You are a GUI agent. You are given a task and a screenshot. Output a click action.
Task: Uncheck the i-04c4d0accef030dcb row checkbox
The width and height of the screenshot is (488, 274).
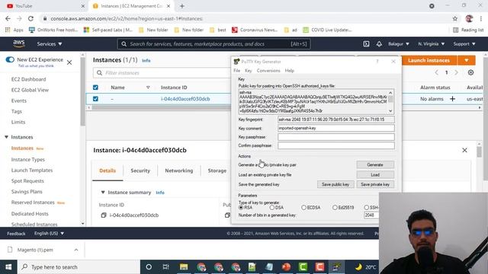[x=95, y=99]
